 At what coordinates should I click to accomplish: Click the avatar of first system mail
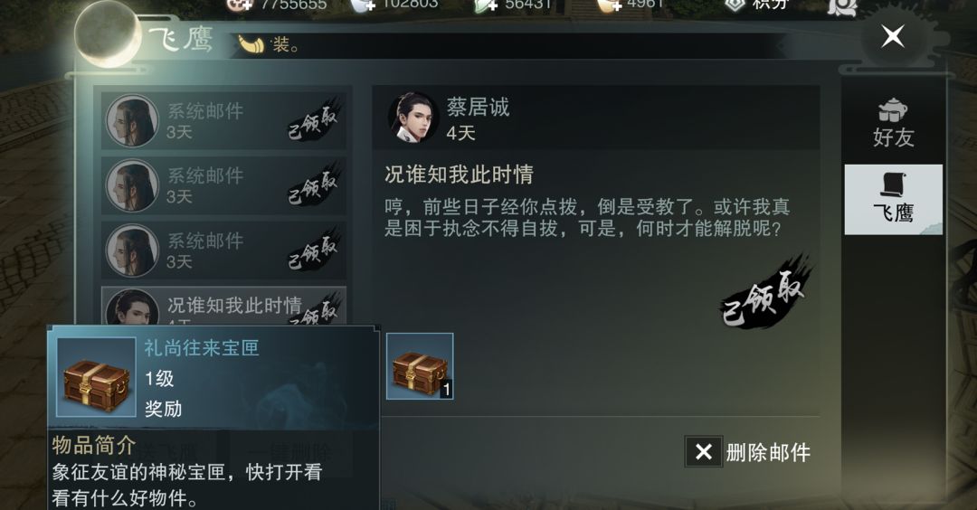[x=131, y=121]
